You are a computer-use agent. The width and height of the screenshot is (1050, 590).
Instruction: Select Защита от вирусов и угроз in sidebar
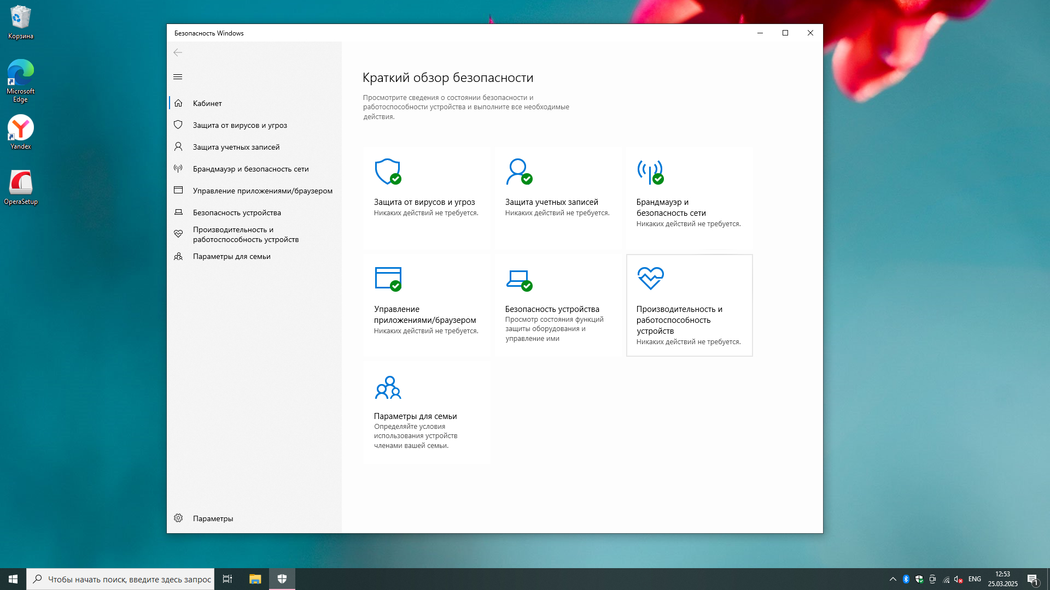240,125
